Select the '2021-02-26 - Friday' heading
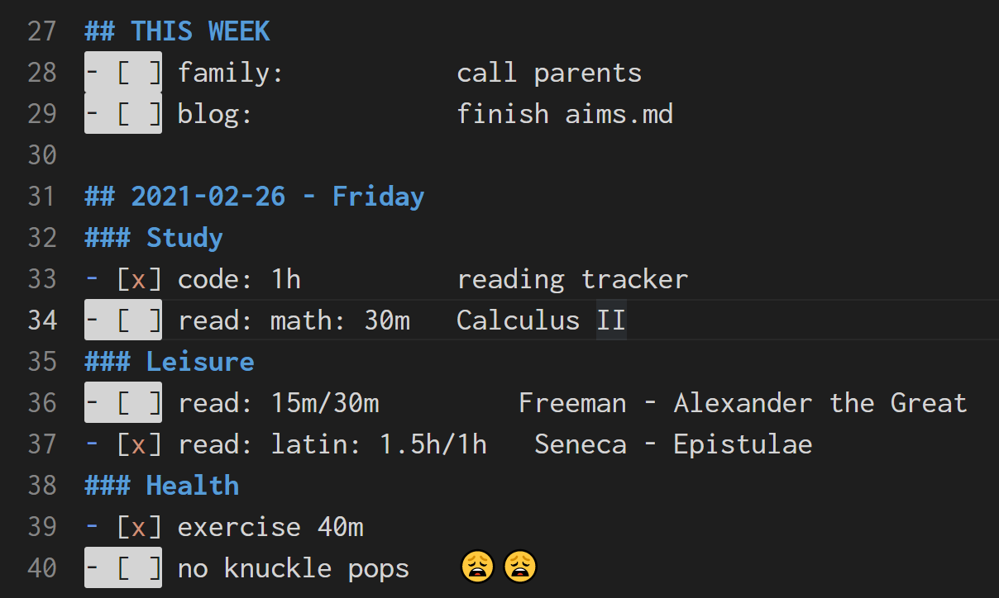Viewport: 999px width, 598px height. [277, 197]
